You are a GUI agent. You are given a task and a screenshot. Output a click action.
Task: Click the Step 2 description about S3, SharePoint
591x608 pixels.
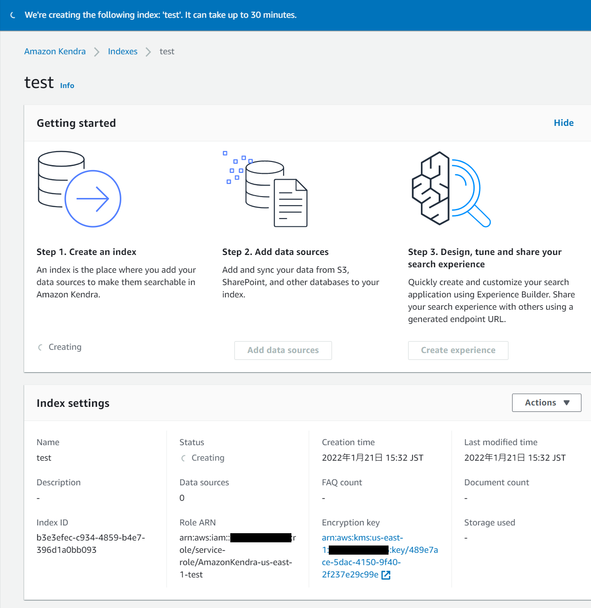click(x=301, y=282)
